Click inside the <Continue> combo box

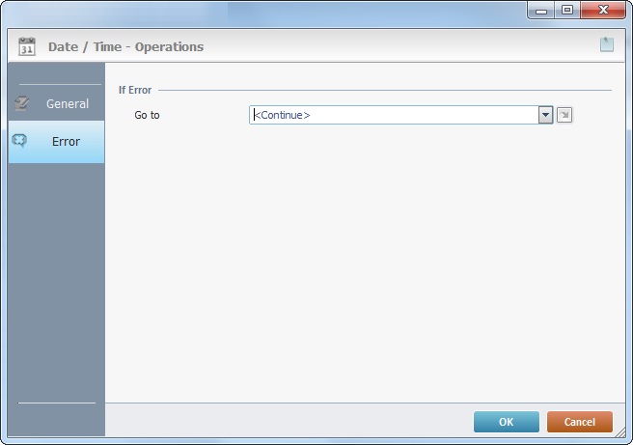[x=393, y=115]
